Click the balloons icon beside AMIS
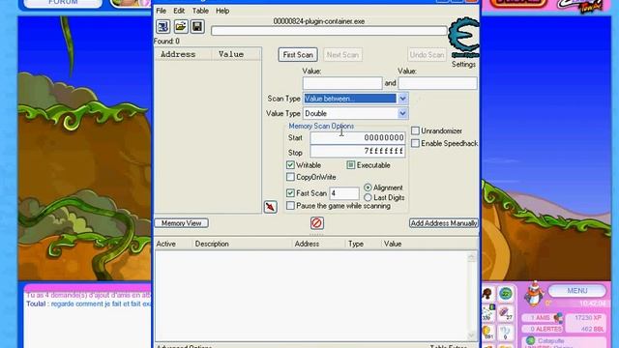 tap(558, 318)
